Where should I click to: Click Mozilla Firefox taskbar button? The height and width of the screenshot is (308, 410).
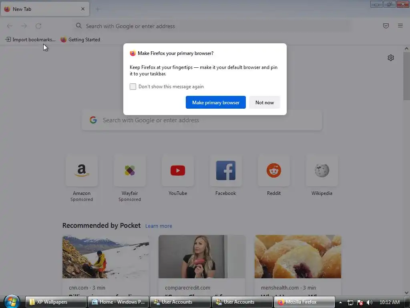click(304, 302)
